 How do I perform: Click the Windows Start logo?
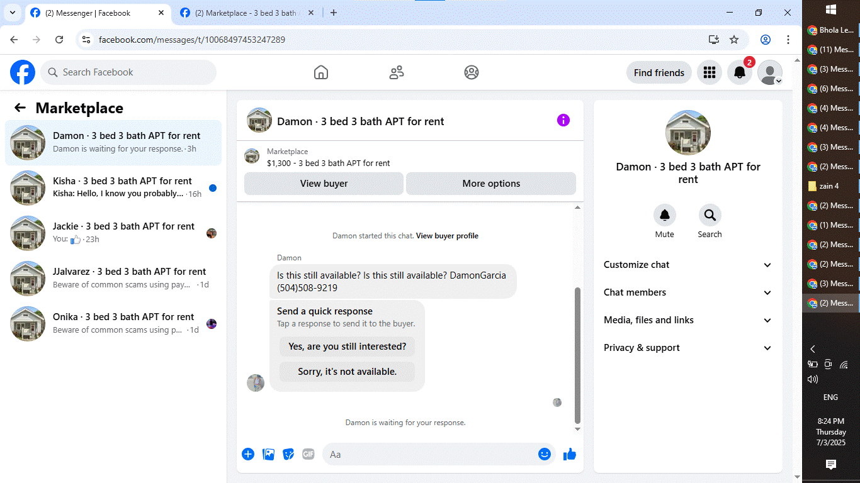831,9
